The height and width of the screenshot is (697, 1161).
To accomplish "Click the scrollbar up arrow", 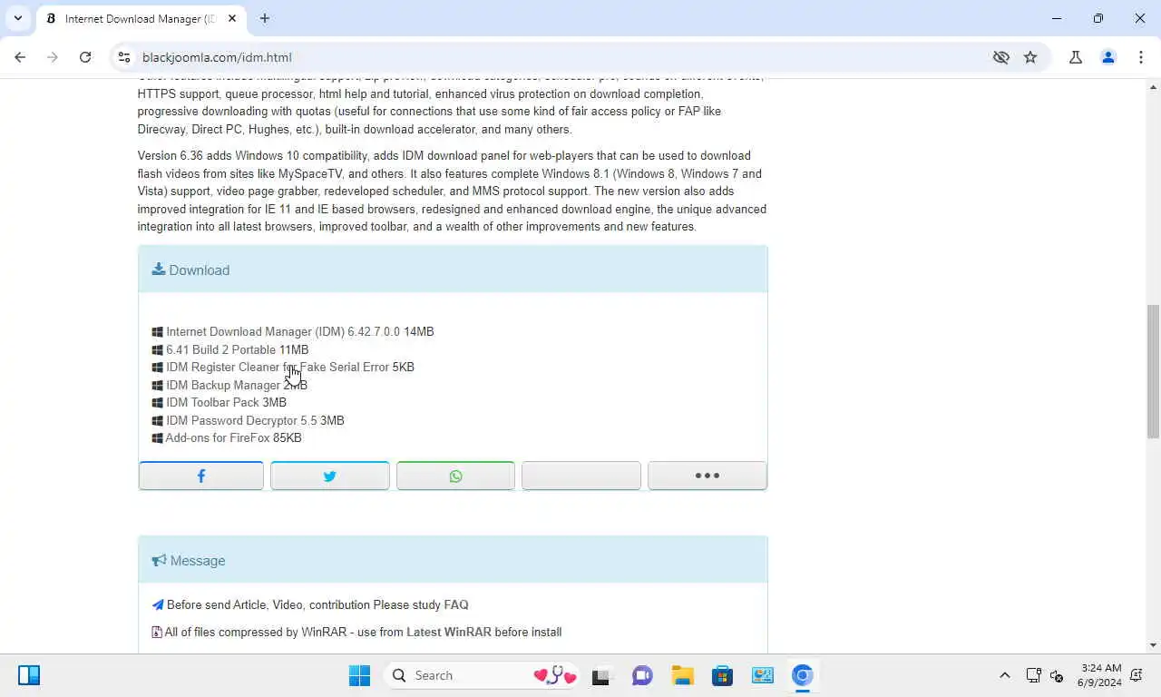I will [x=1153, y=86].
